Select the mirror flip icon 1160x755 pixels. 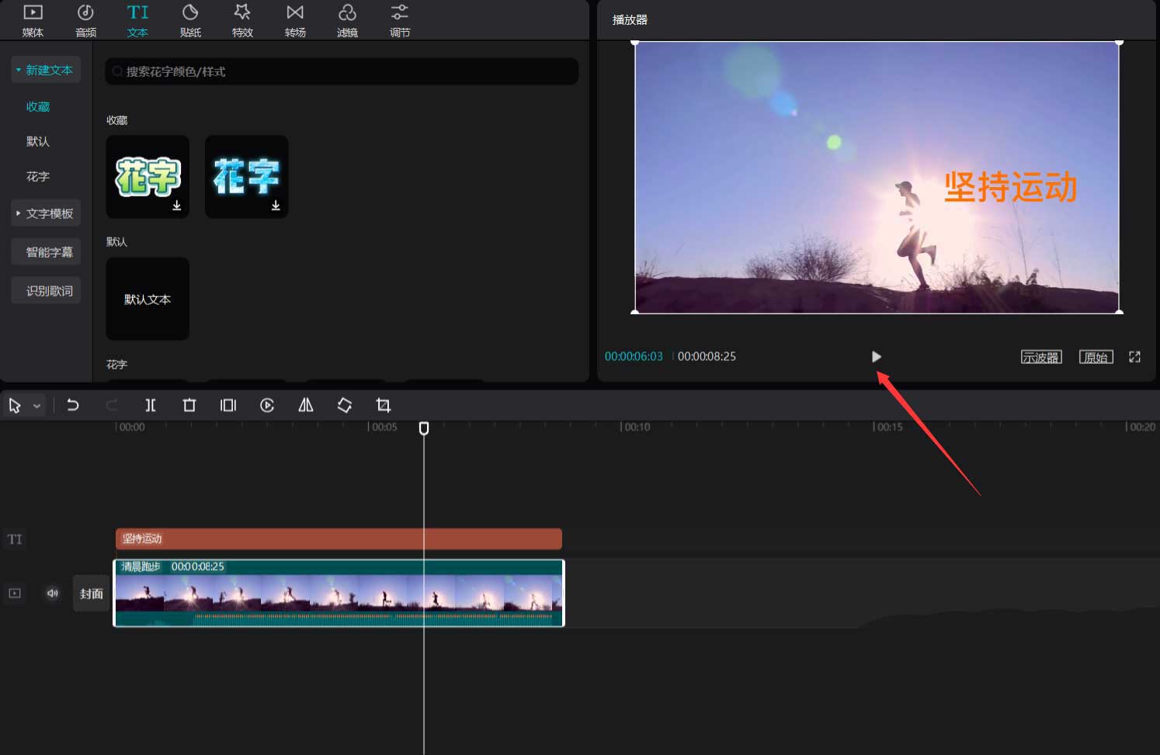point(306,405)
